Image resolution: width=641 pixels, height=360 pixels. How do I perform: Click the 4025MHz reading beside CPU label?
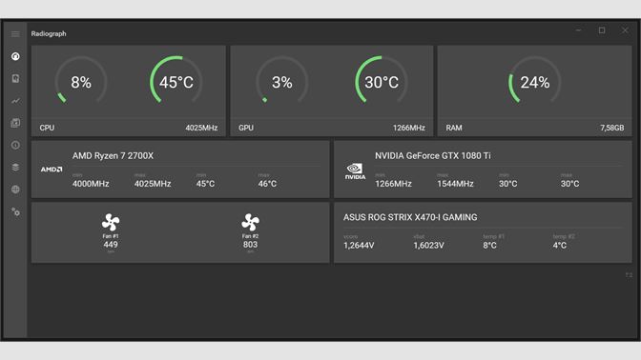(x=201, y=128)
